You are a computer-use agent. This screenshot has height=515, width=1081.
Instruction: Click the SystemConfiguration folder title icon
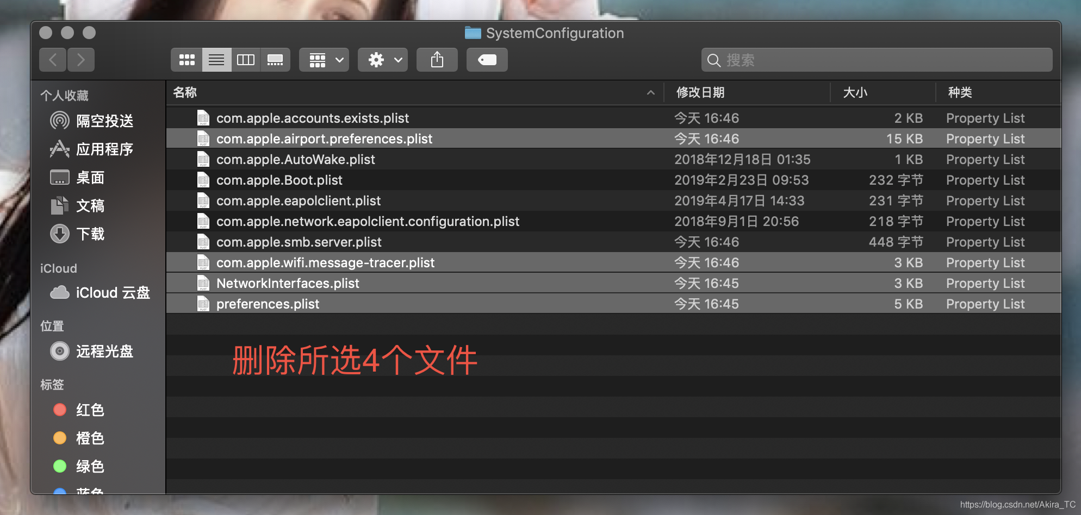473,33
